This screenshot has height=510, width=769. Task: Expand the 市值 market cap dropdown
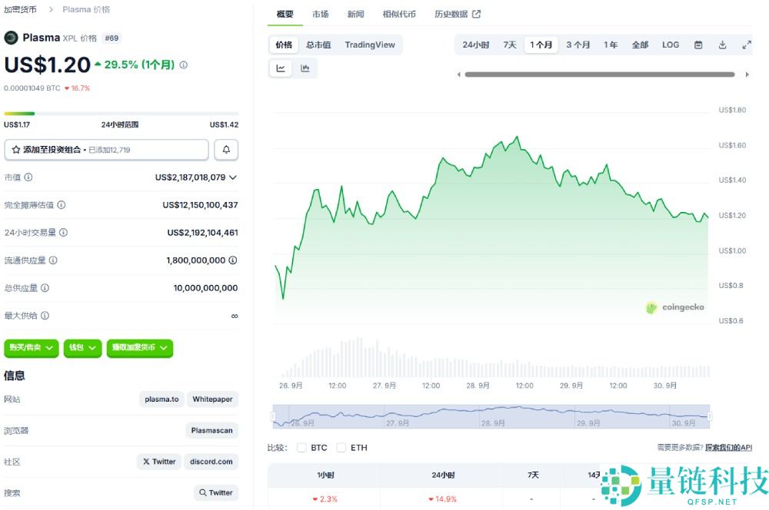coord(233,177)
